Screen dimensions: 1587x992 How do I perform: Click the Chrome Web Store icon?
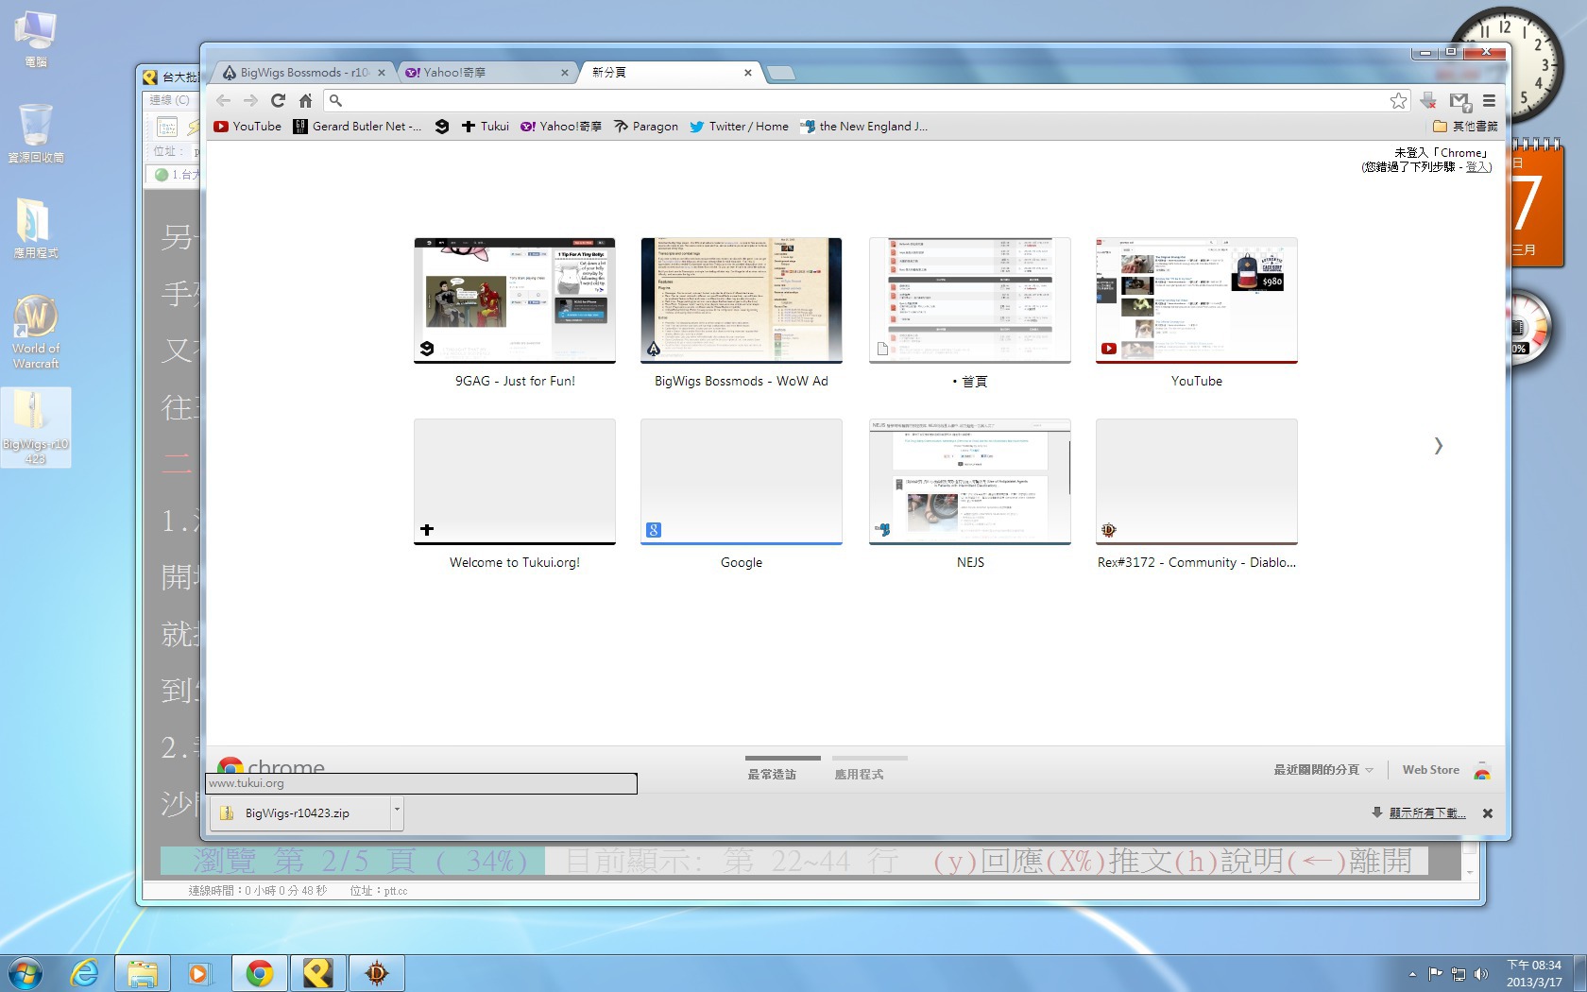point(1481,770)
